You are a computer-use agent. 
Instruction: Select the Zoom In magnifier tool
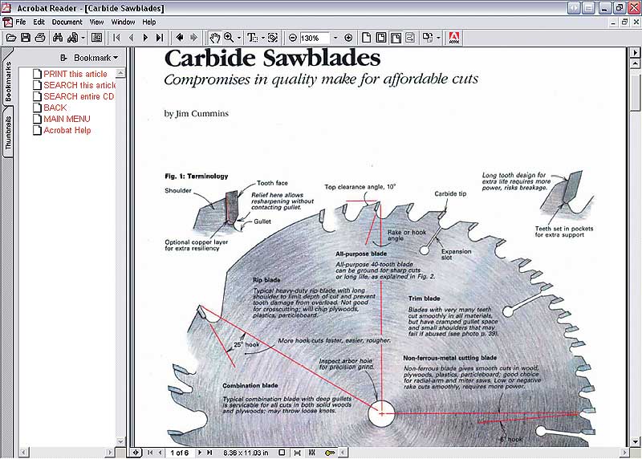tap(229, 38)
